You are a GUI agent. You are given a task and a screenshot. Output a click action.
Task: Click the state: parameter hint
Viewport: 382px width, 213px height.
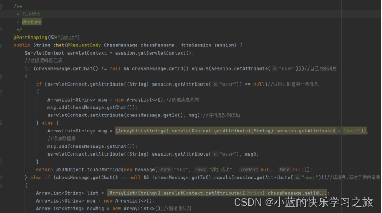[x=166, y=169]
